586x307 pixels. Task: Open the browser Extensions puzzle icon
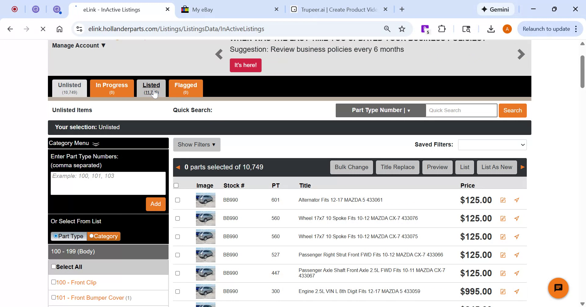(442, 29)
